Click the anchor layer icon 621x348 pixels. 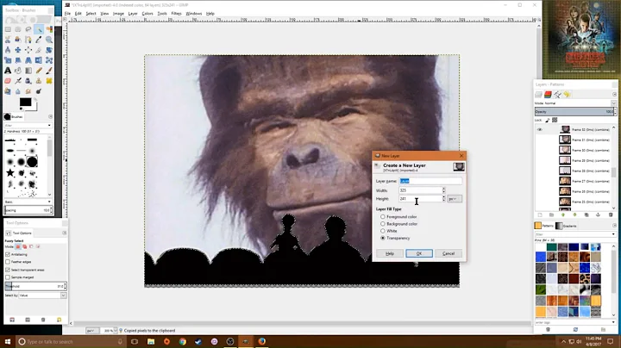point(599,214)
